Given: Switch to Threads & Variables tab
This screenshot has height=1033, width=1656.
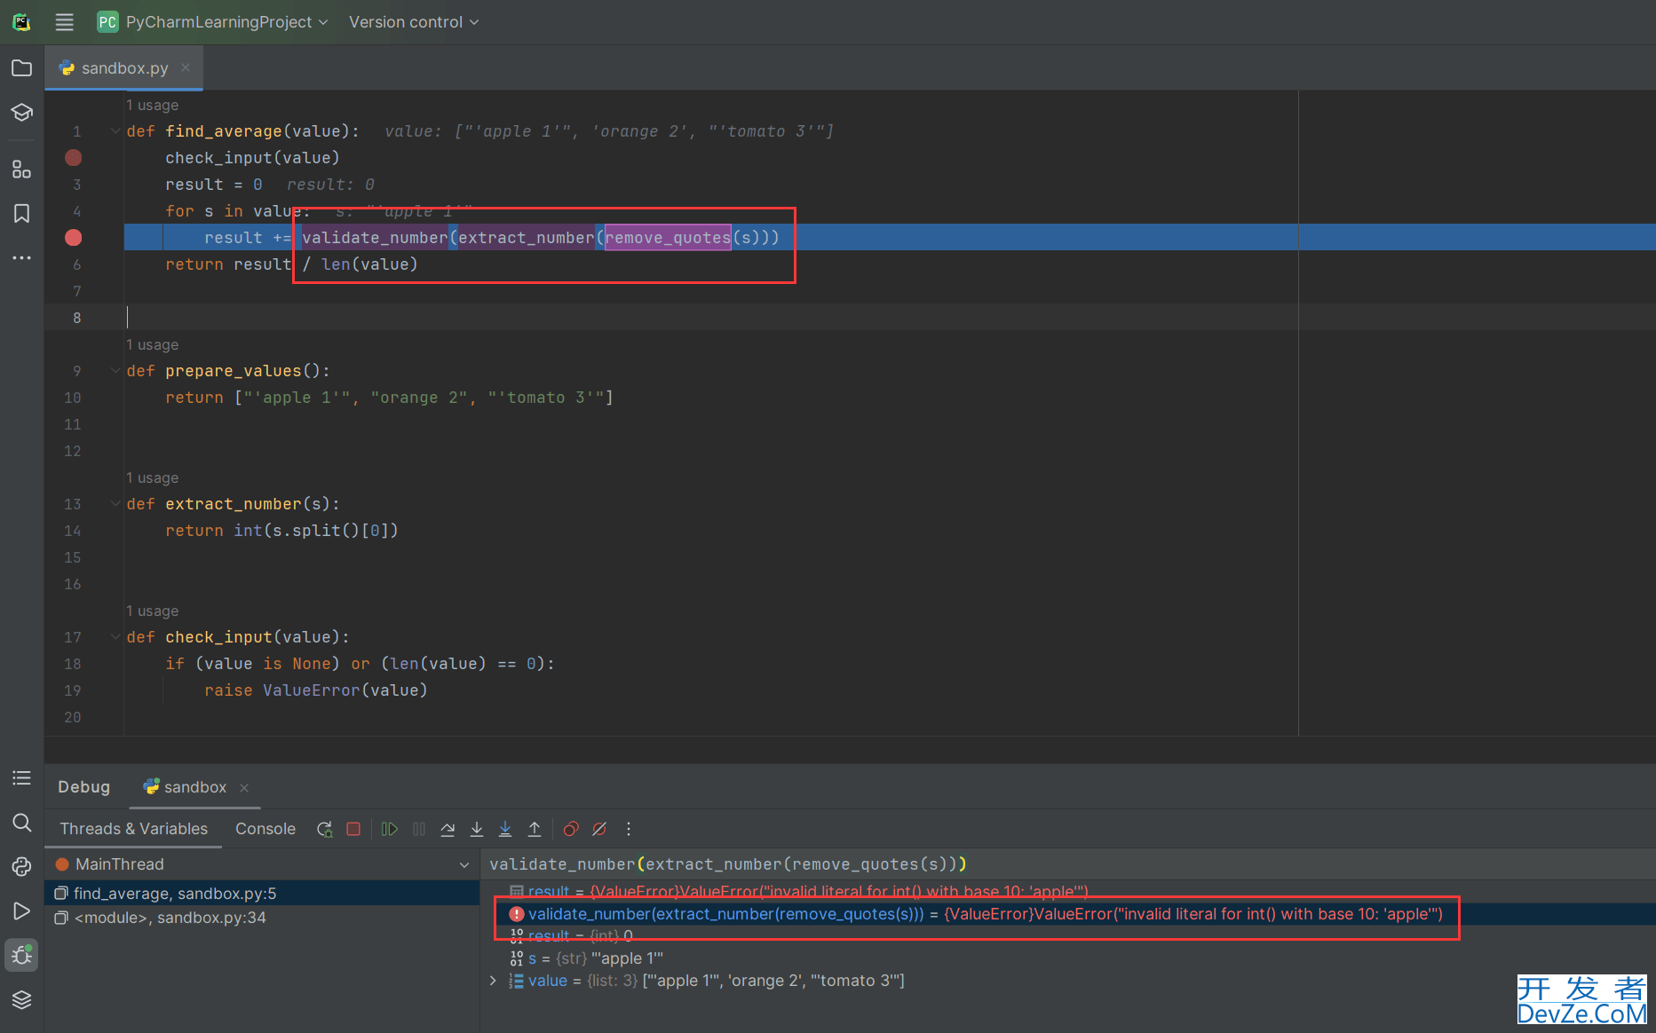Looking at the screenshot, I should click(x=134, y=829).
